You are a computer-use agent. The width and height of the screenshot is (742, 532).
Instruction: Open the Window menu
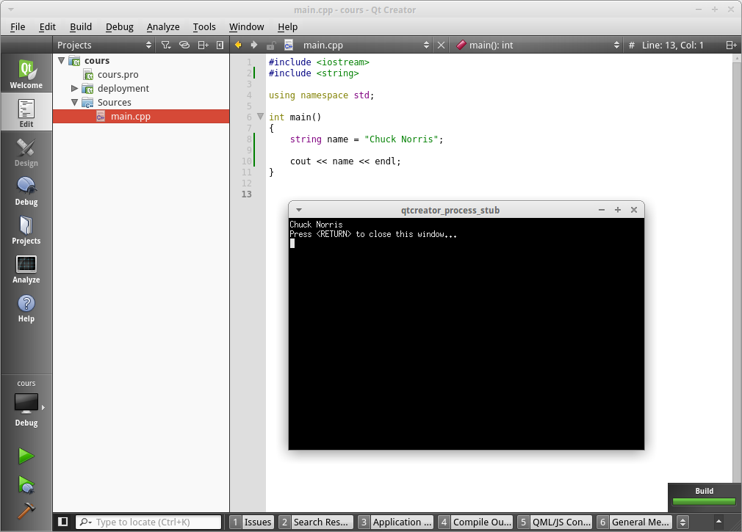247,27
